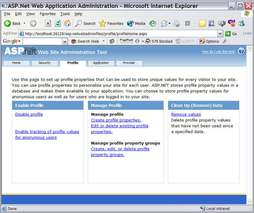
Task: Select the Profile tab
Action: 73,63
